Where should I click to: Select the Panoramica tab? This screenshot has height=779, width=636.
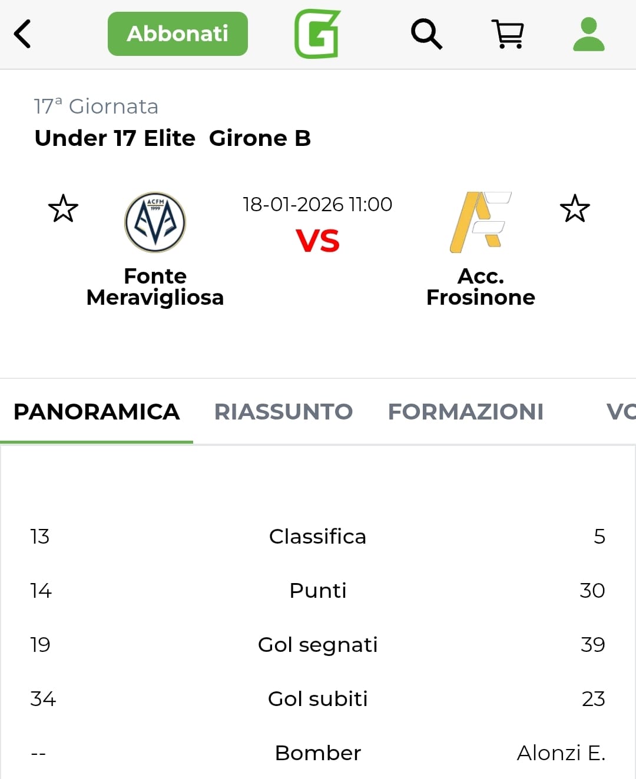point(97,412)
